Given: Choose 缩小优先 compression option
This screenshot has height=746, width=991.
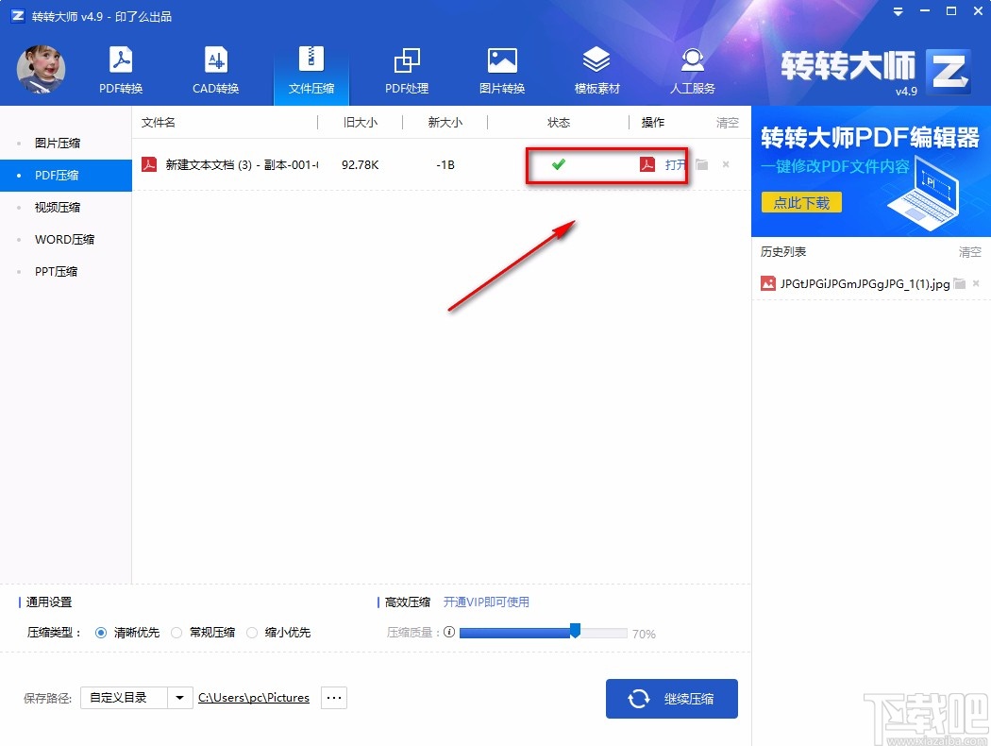Looking at the screenshot, I should pyautogui.click(x=252, y=633).
